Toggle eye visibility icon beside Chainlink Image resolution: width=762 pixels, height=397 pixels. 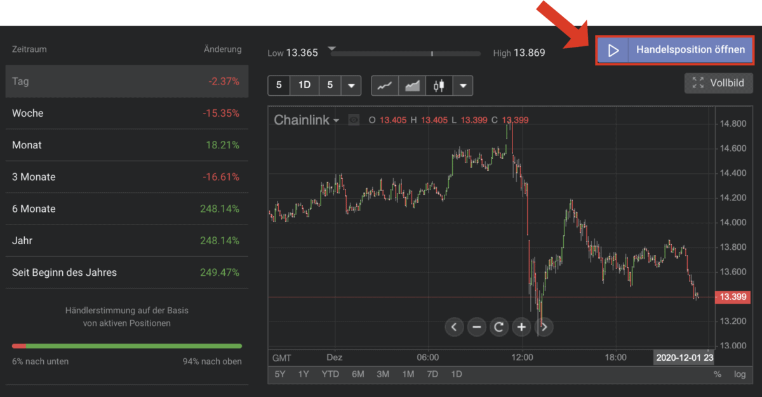tap(354, 119)
